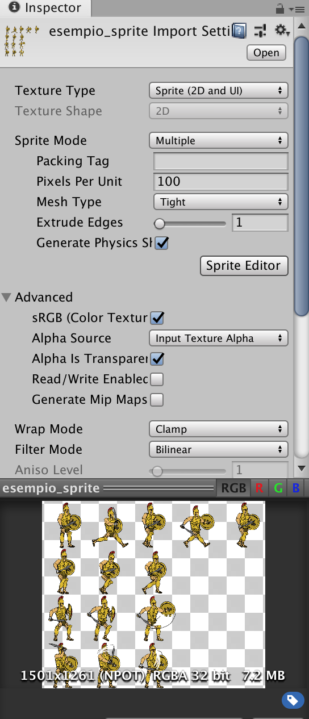Viewport: 309px width, 719px height.
Task: Select the RGB preview channel button
Action: [x=233, y=488]
